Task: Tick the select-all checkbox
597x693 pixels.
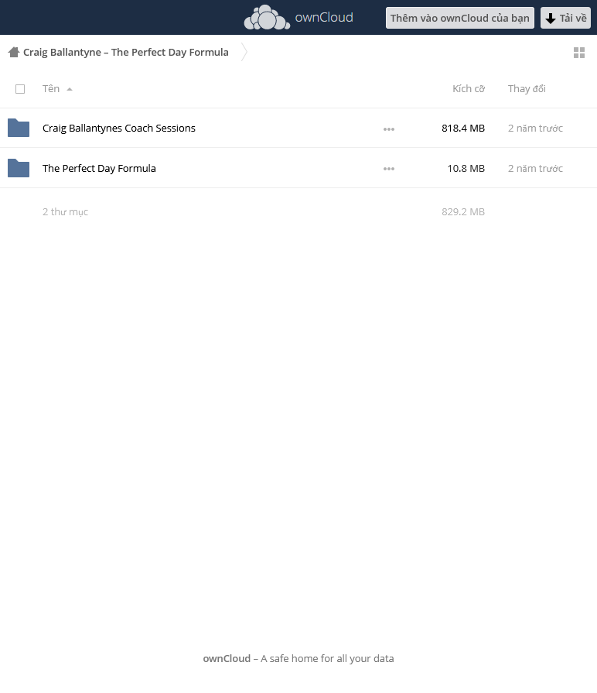Action: (20, 89)
